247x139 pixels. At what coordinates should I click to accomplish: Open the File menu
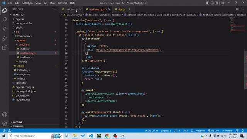(10, 3)
